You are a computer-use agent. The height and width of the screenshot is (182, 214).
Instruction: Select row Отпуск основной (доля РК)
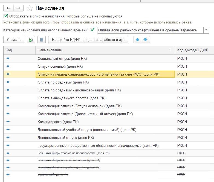click(109, 66)
